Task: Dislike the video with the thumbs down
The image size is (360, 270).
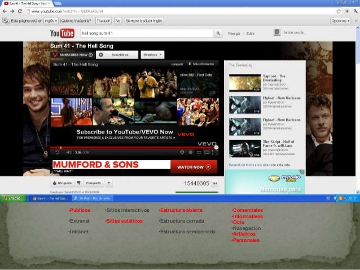Action: click(79, 183)
